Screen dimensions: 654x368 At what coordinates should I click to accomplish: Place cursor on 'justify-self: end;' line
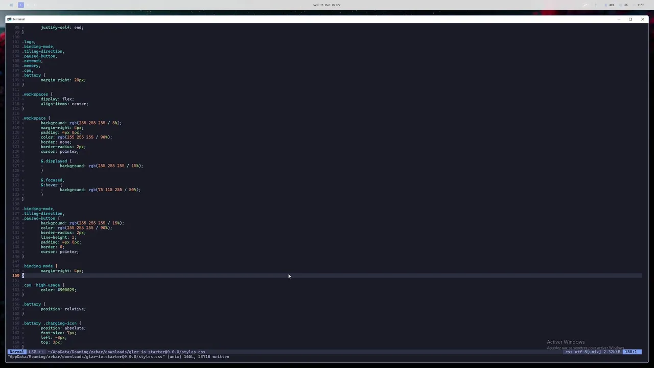click(62, 28)
